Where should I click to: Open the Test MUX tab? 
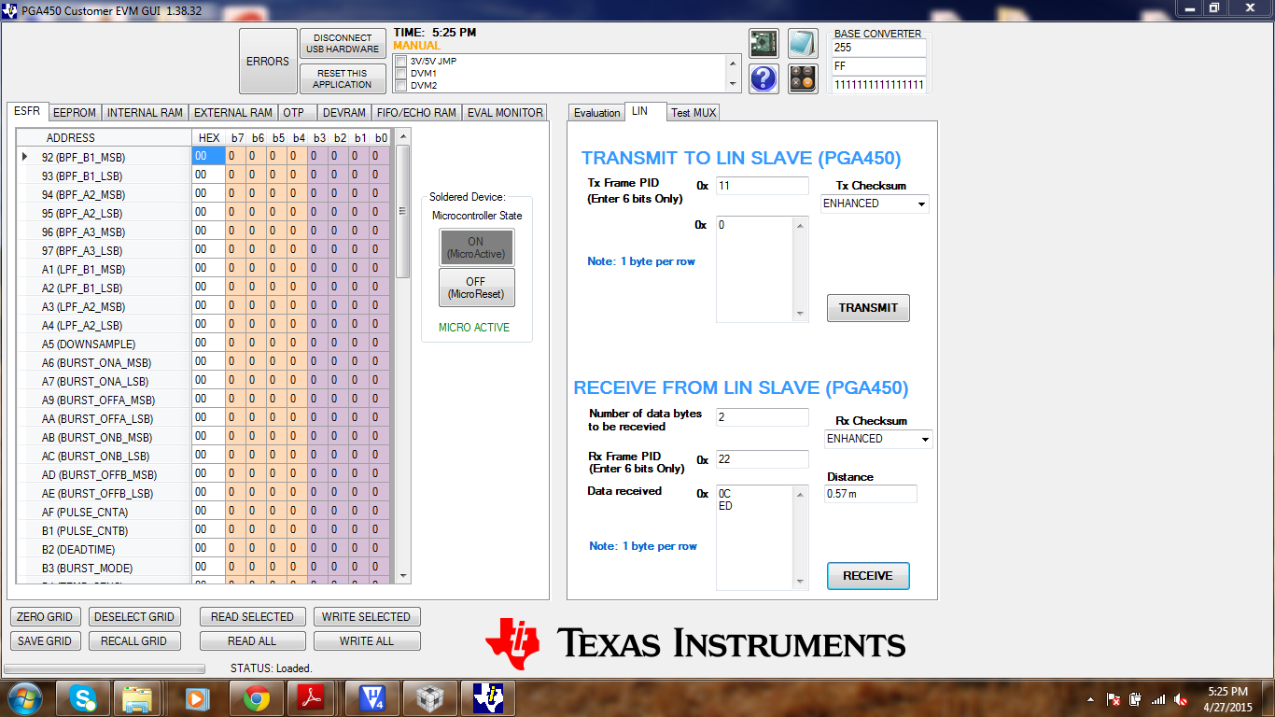[694, 113]
